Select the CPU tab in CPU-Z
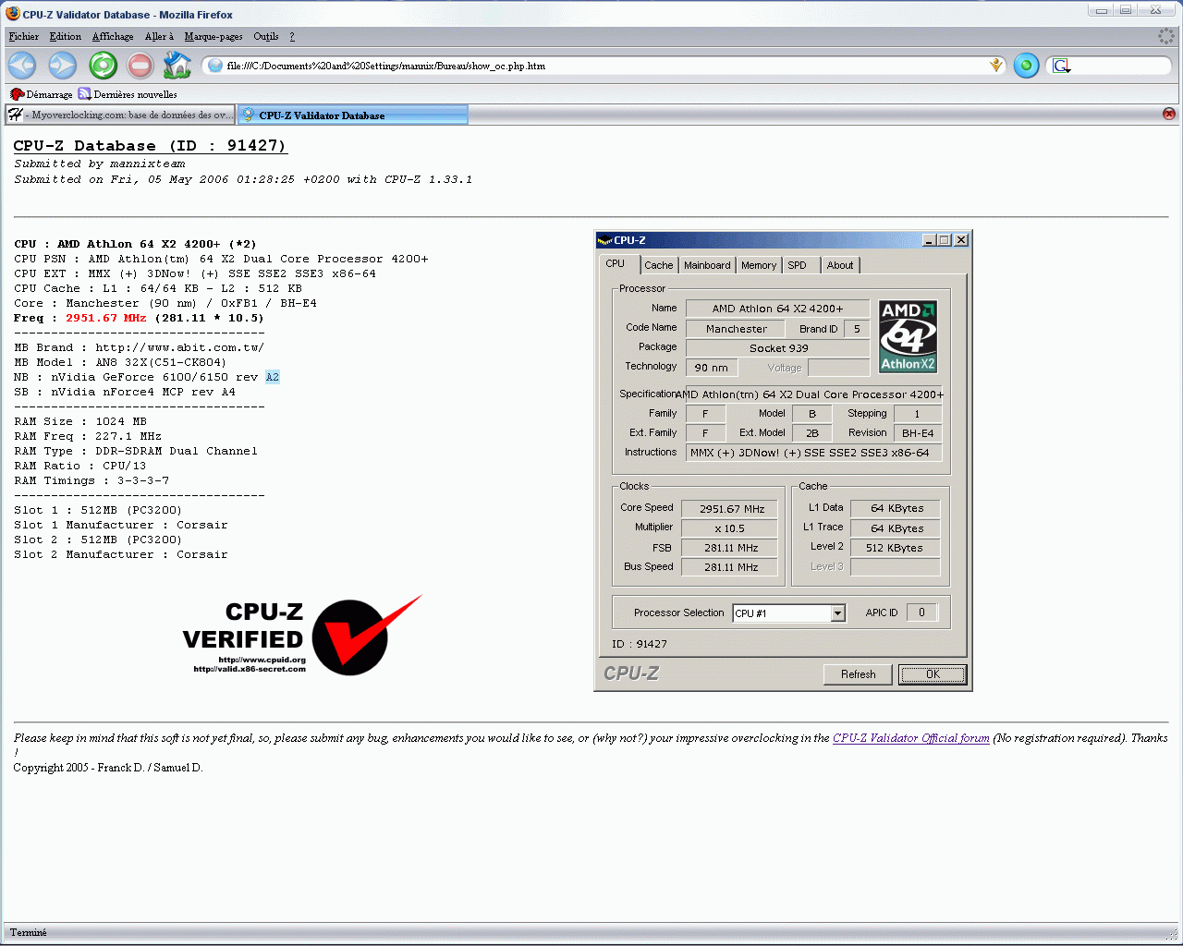The image size is (1183, 946). point(616,263)
